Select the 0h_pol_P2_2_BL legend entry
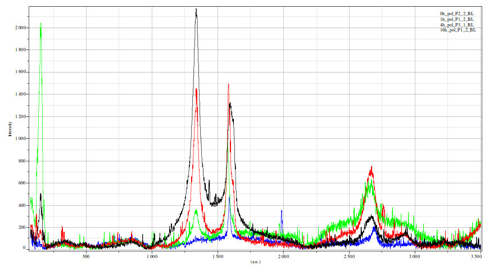This screenshot has height=266, width=489. coord(457,12)
